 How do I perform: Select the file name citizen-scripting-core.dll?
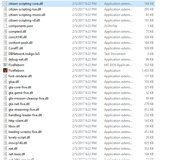click(x=26, y=4)
